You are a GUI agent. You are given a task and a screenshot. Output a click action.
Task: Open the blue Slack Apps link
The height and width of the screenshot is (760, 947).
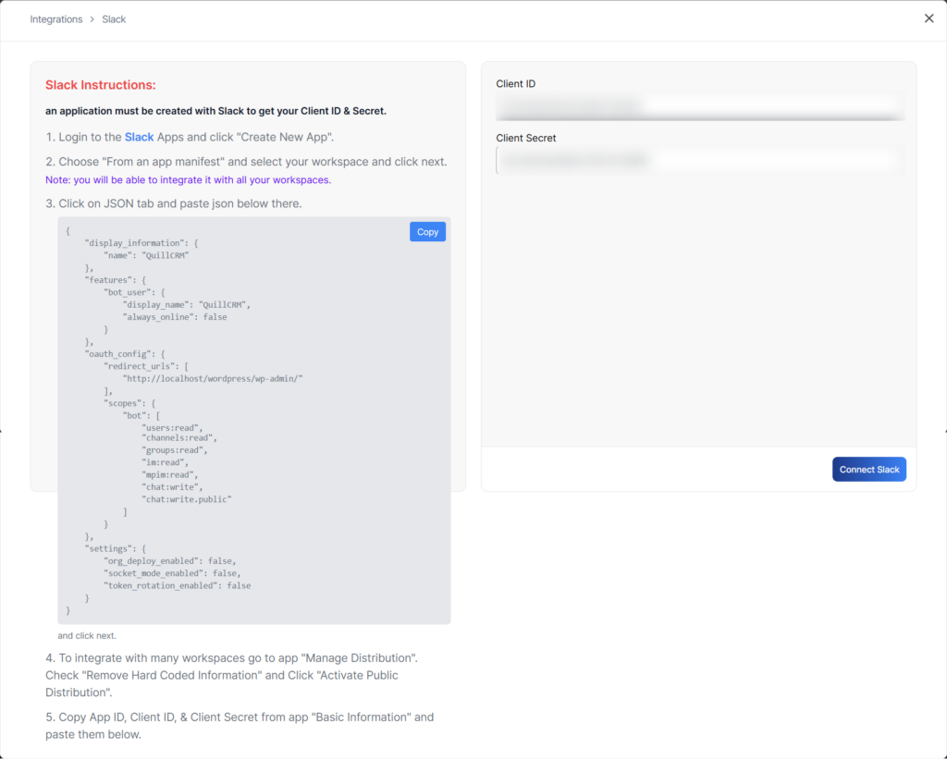[x=139, y=137]
